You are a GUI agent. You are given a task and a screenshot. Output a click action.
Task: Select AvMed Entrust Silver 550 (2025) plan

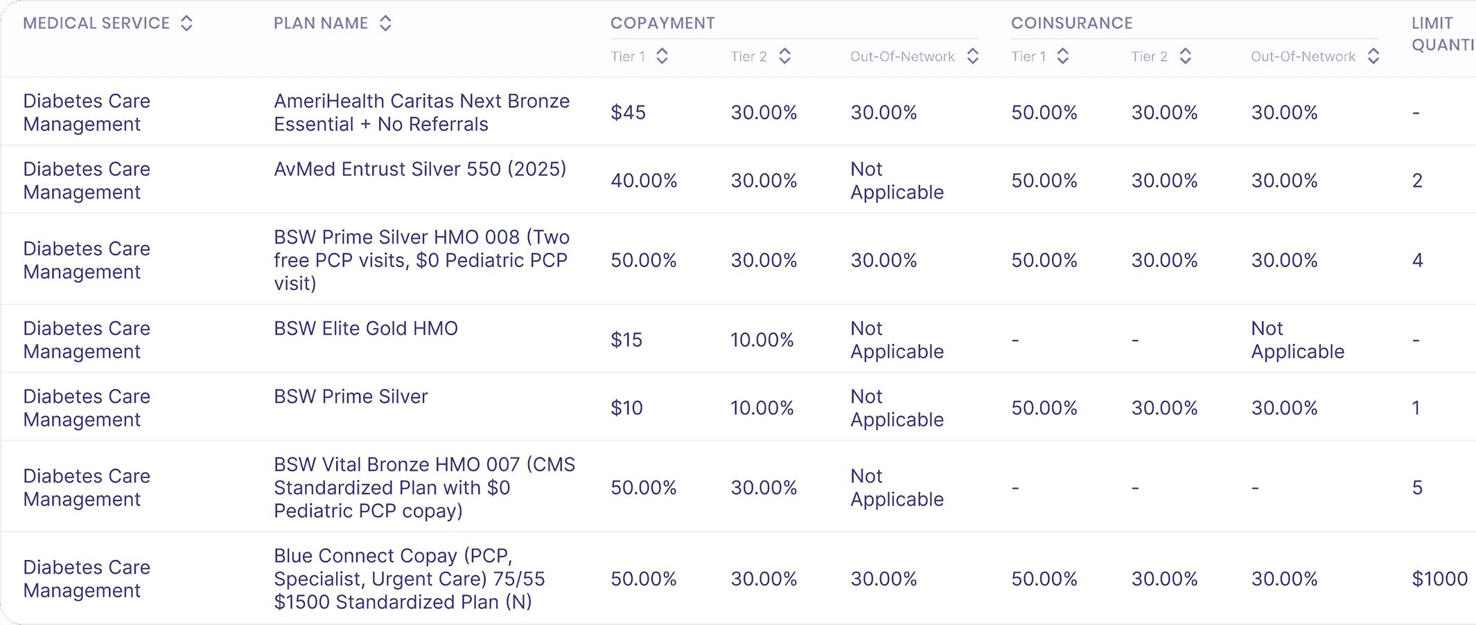point(420,169)
